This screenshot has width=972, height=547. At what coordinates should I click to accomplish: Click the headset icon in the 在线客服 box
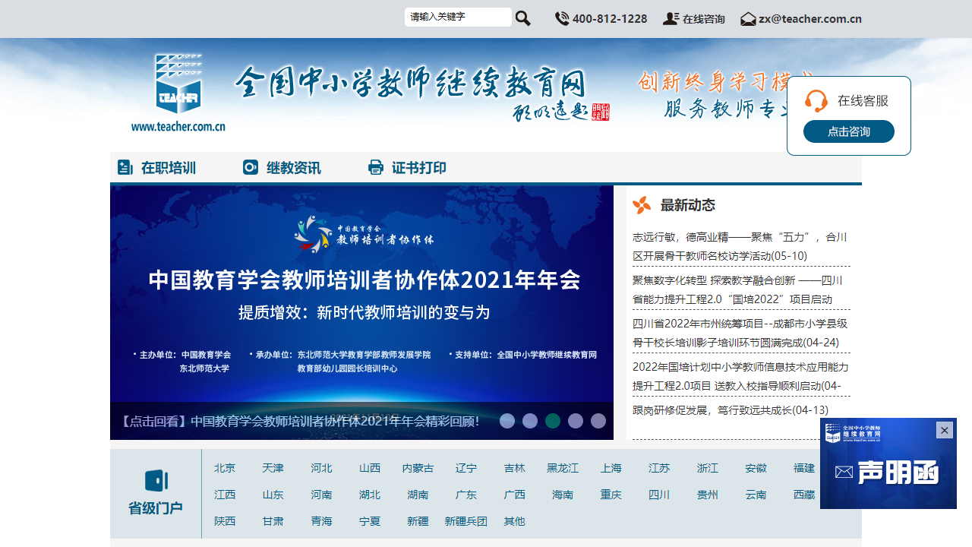817,101
